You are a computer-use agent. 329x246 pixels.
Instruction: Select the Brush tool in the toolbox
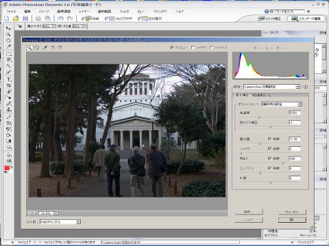(x=8, y=129)
